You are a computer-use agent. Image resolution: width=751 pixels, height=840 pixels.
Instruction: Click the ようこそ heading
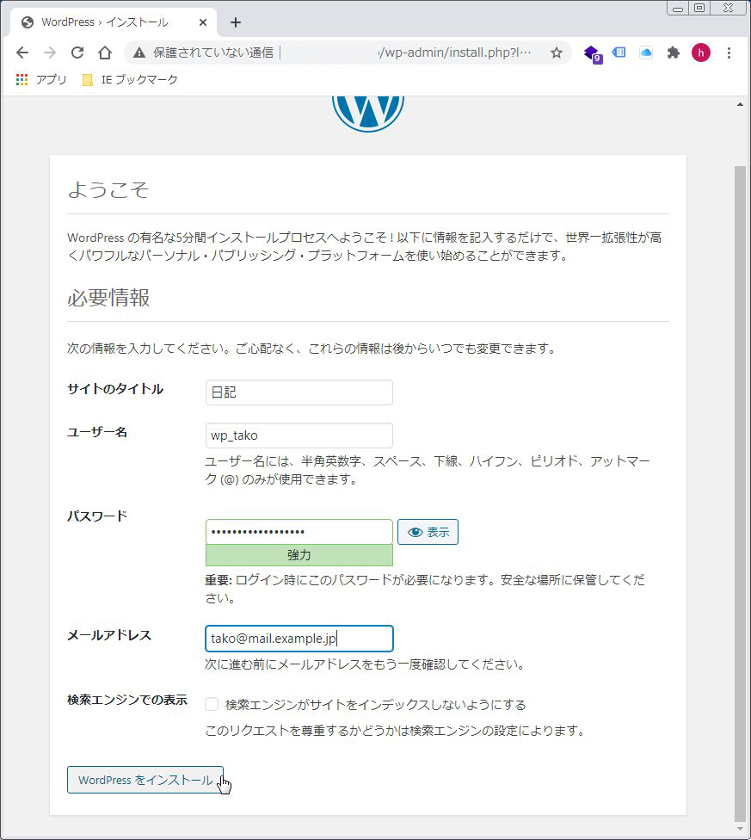(x=108, y=189)
